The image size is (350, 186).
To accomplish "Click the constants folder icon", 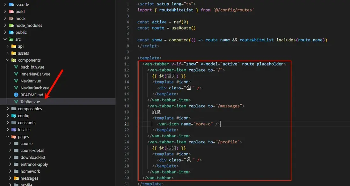I will 14,122.
